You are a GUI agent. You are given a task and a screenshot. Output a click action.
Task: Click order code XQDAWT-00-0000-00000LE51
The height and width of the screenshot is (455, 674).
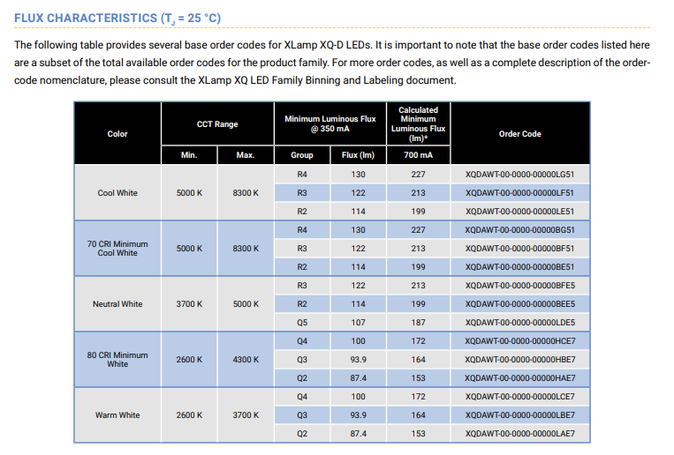(519, 212)
